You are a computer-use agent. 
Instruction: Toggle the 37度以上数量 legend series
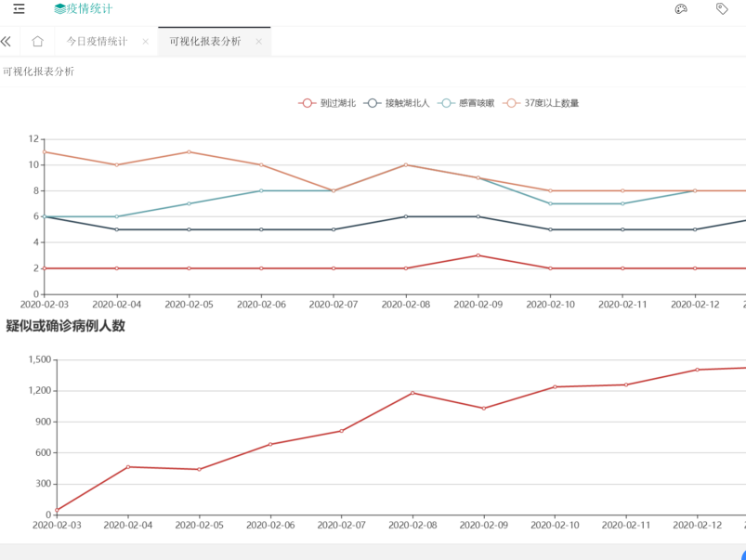coord(542,103)
